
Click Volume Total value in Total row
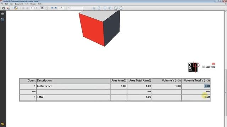[x=207, y=97]
